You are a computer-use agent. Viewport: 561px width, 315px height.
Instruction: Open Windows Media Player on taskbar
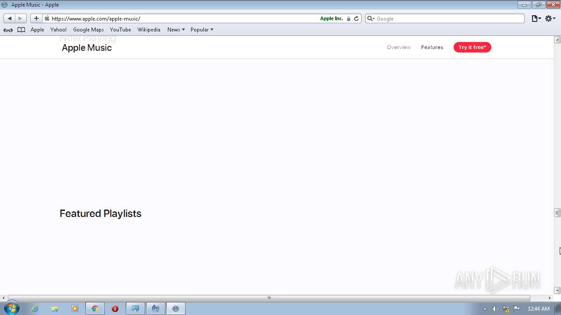(75, 308)
